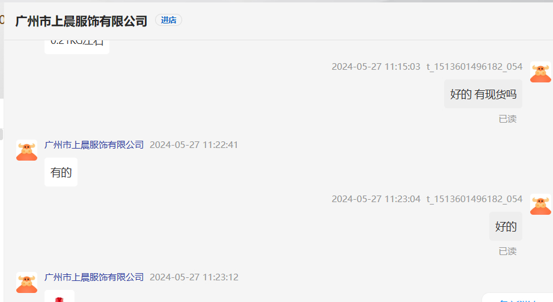The height and width of the screenshot is (302, 553).
Task: Click username t_1513601496182_054 at 11:23:04
Action: tap(474, 199)
